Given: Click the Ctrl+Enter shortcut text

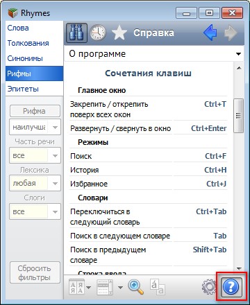Looking at the screenshot, I should pyautogui.click(x=208, y=128).
